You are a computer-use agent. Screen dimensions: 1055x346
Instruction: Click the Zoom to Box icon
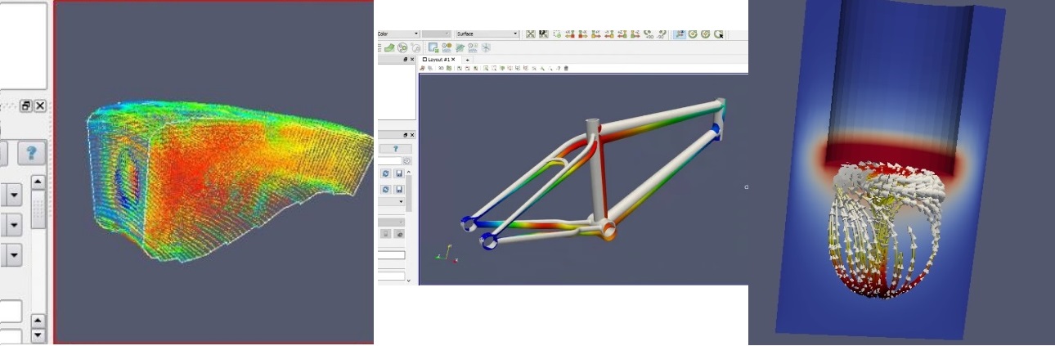557,34
